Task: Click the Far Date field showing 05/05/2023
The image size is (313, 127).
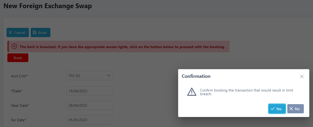Action: 89,120
